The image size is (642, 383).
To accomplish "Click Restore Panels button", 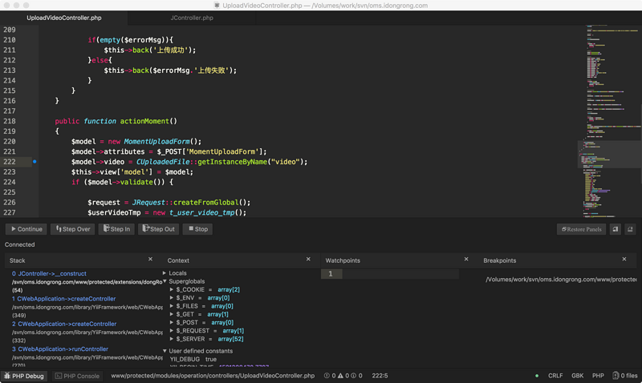I will pyautogui.click(x=581, y=229).
